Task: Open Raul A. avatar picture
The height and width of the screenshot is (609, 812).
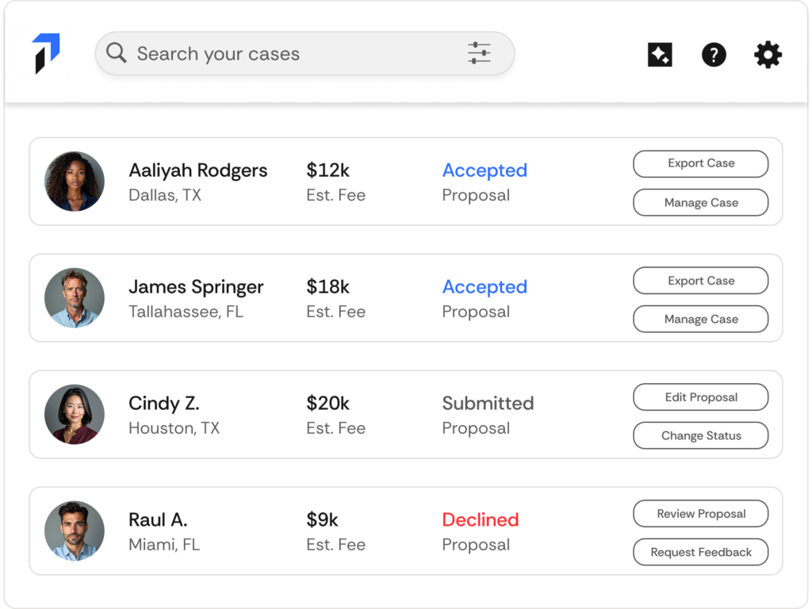Action: 75,530
